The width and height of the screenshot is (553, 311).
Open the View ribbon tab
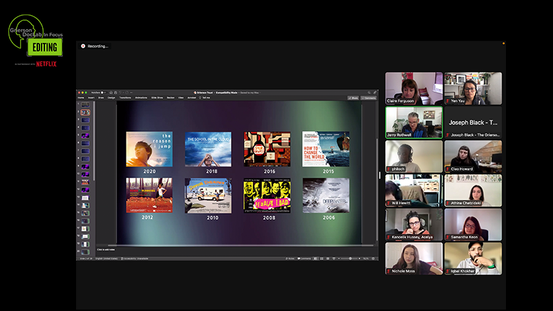[181, 97]
